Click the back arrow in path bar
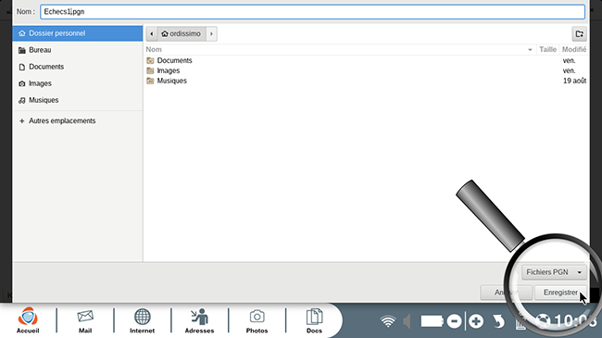Screen dimensions: 602x338 [x=152, y=33]
